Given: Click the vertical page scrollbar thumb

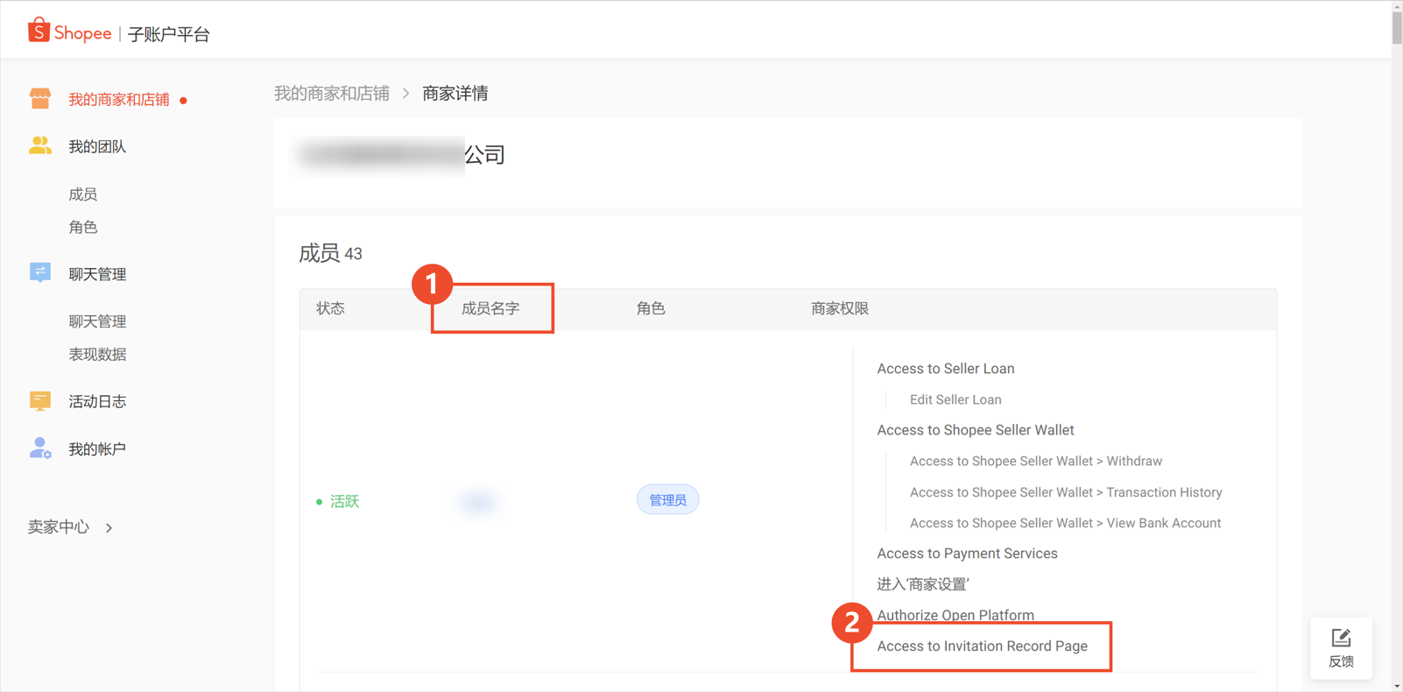Looking at the screenshot, I should click(1397, 26).
